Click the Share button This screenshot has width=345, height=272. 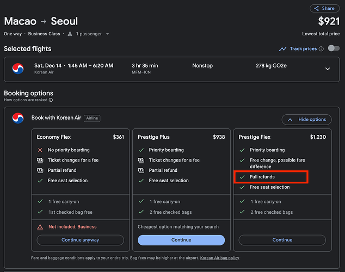(324, 8)
